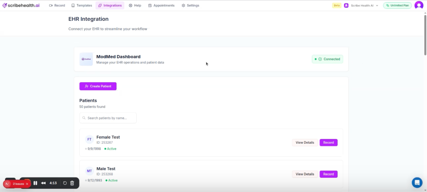Select the Female Test patient name
427x192 pixels.
[108, 137]
